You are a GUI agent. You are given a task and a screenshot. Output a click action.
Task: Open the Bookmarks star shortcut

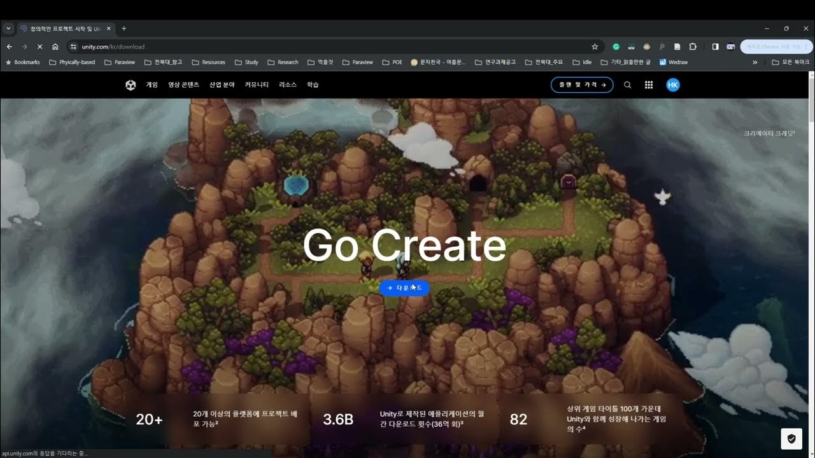pyautogui.click(x=22, y=62)
